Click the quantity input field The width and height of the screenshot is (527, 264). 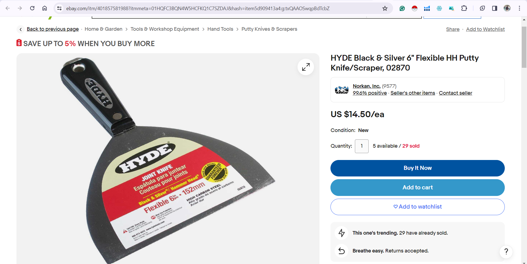tap(362, 146)
